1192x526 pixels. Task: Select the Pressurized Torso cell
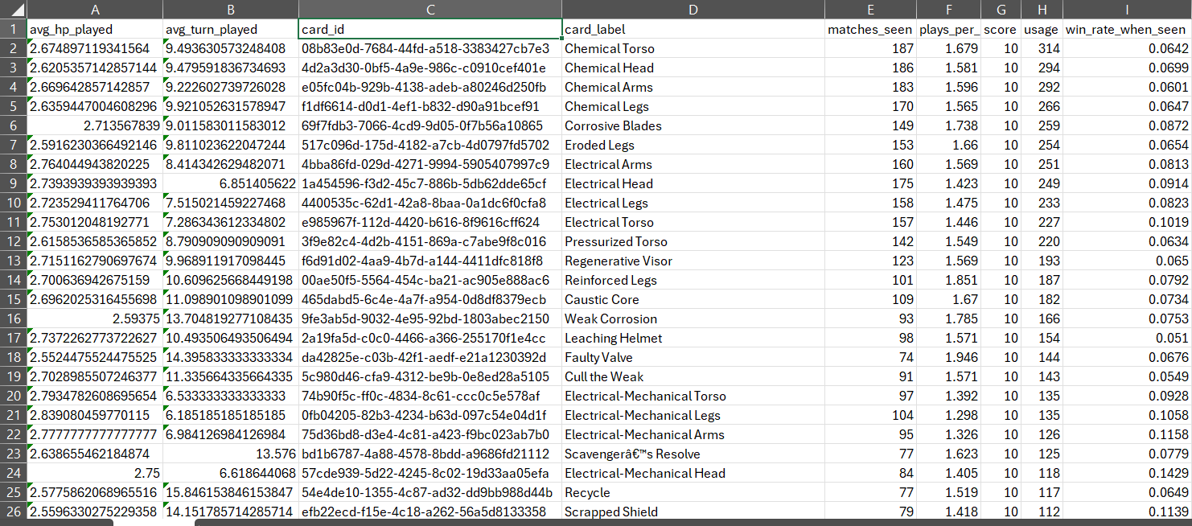[693, 241]
